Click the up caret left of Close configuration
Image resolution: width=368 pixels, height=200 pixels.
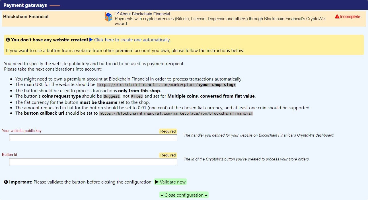[162, 195]
